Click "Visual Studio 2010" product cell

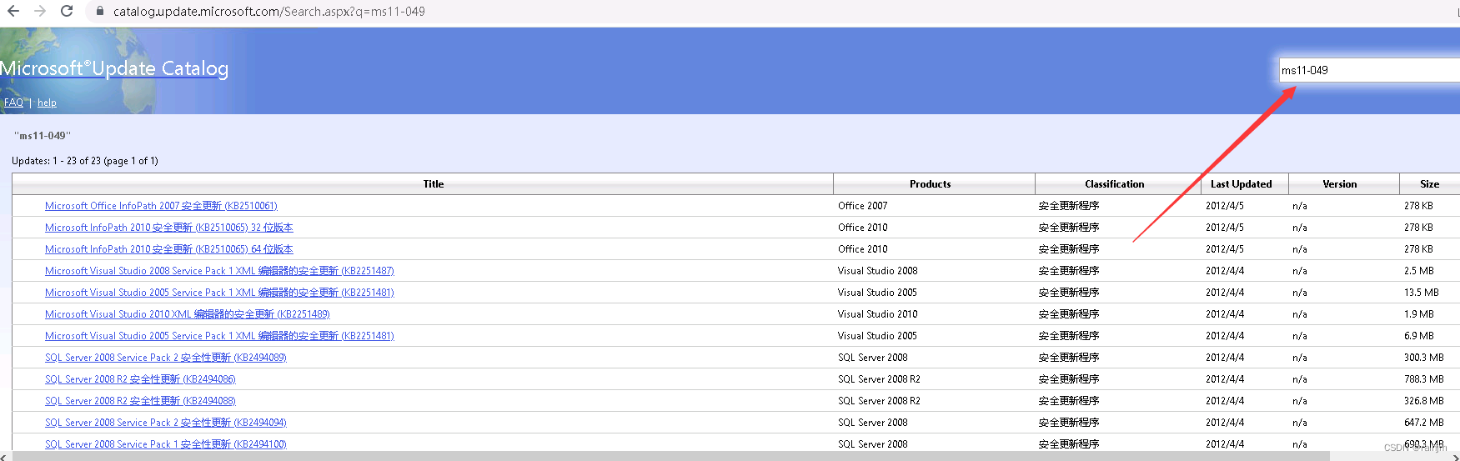coord(877,314)
